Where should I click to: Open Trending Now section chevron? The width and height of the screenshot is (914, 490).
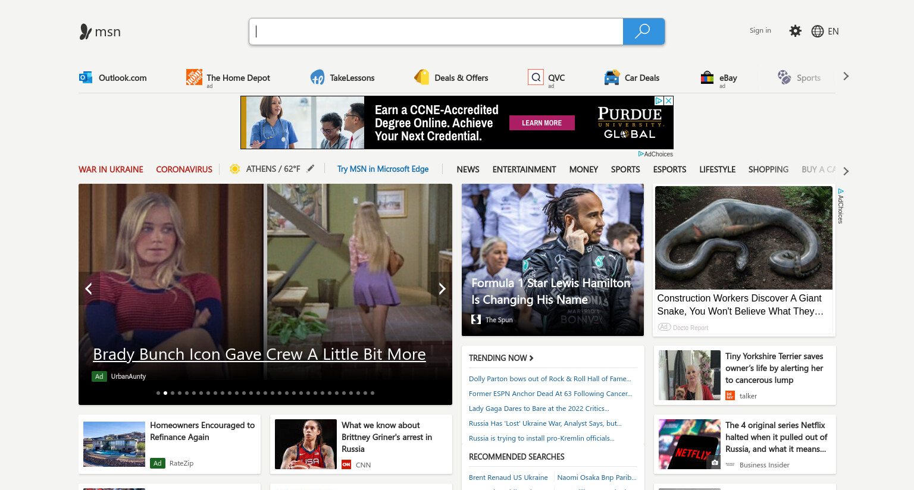[531, 358]
